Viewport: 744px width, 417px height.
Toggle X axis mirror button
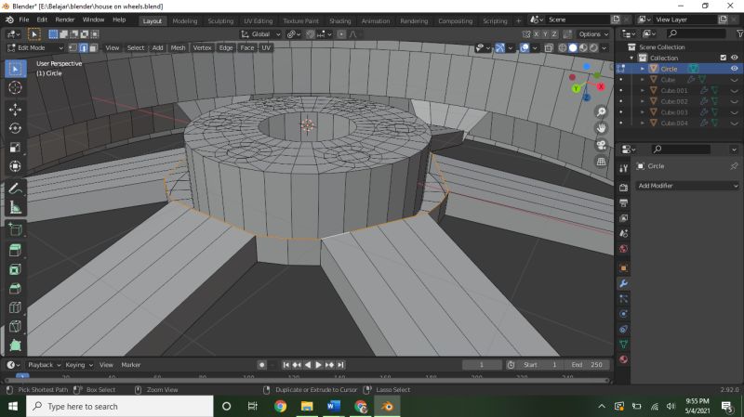(x=537, y=34)
